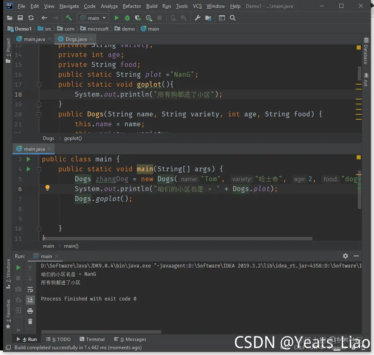Click the Forward navigation arrow
This screenshot has height=355, width=374.
click(55, 18)
